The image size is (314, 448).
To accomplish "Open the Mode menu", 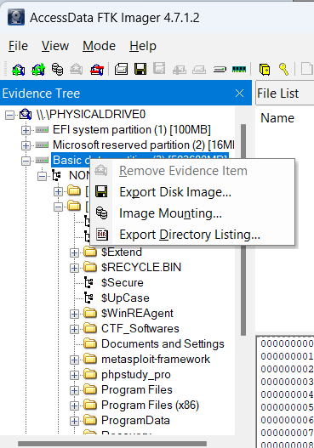I will (99, 46).
